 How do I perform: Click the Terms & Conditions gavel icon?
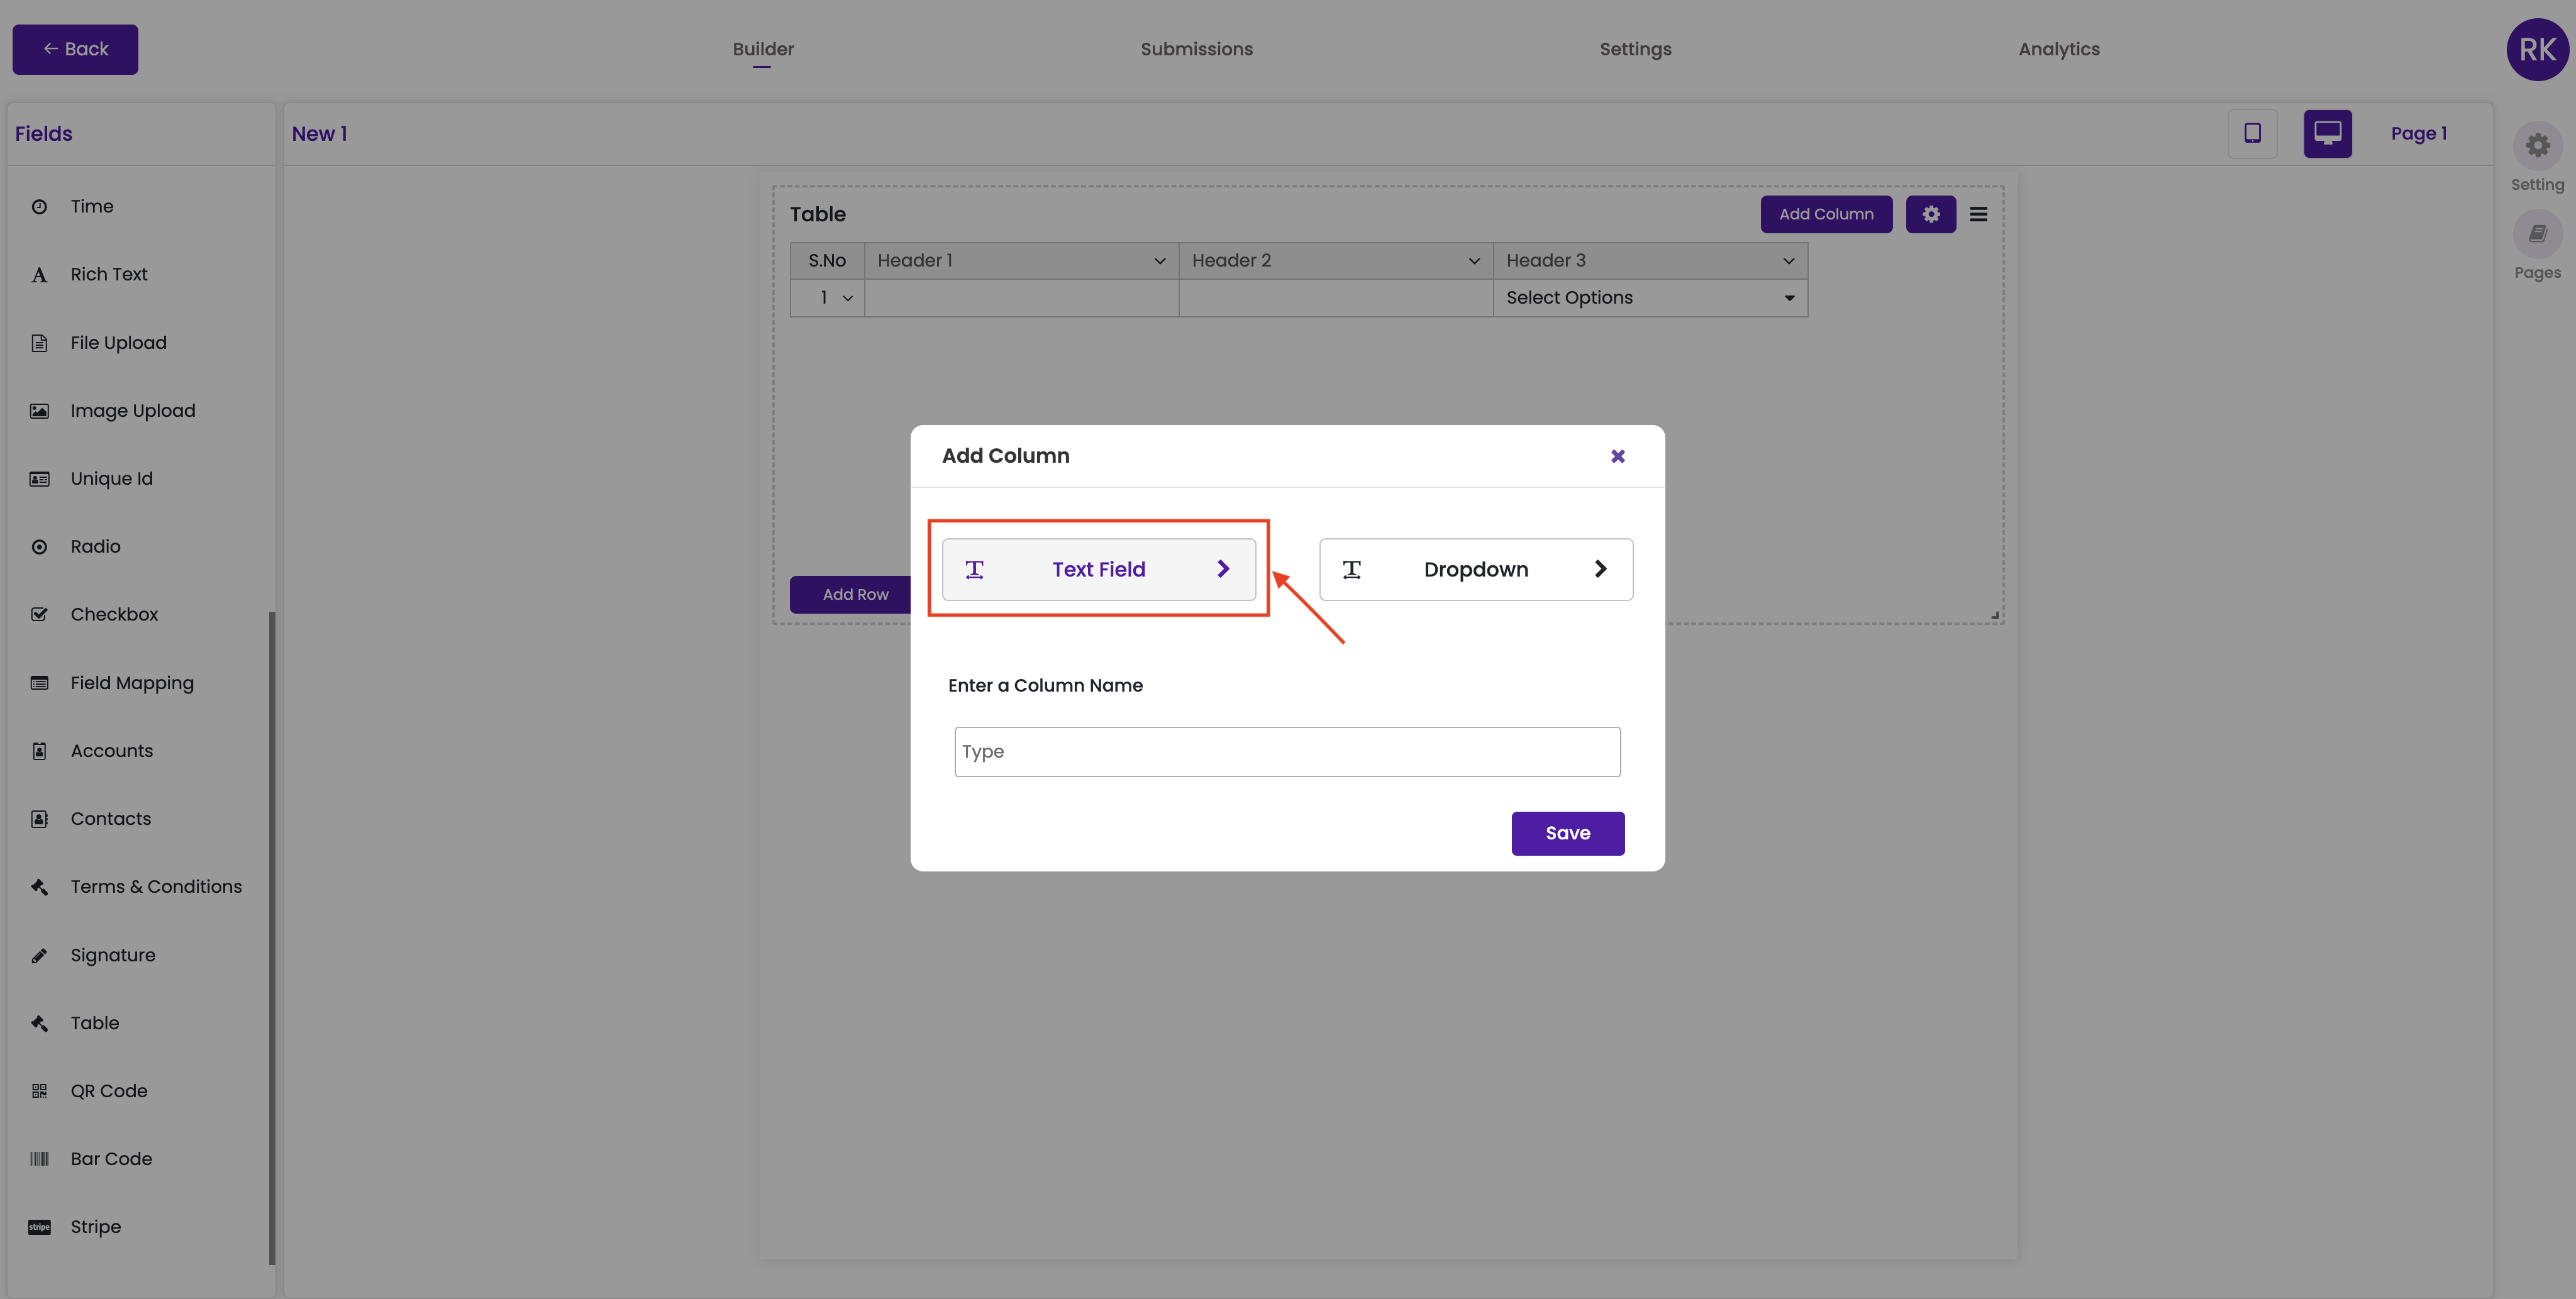pyautogui.click(x=39, y=887)
